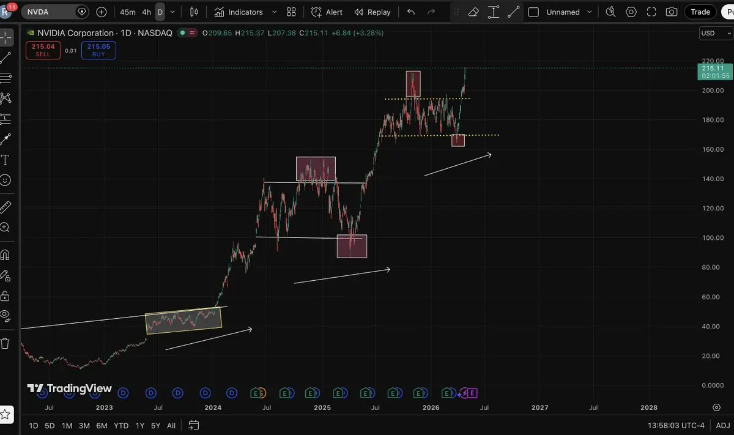
Task: Open the emoji and icons tool
Action: [x=6, y=180]
